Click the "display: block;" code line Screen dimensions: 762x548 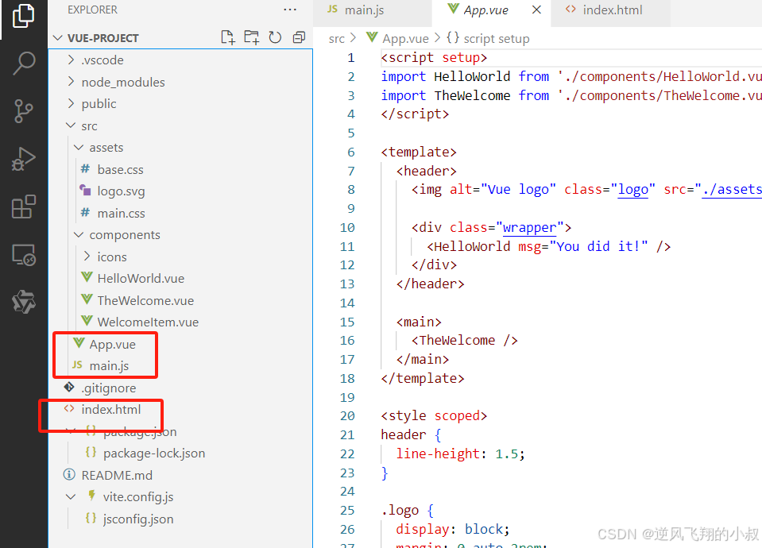tap(452, 529)
